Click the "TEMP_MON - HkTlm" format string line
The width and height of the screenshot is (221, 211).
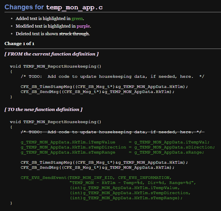132,183
